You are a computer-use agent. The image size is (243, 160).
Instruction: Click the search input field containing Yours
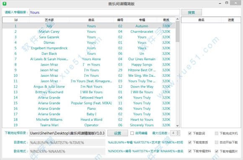click(x=105, y=13)
